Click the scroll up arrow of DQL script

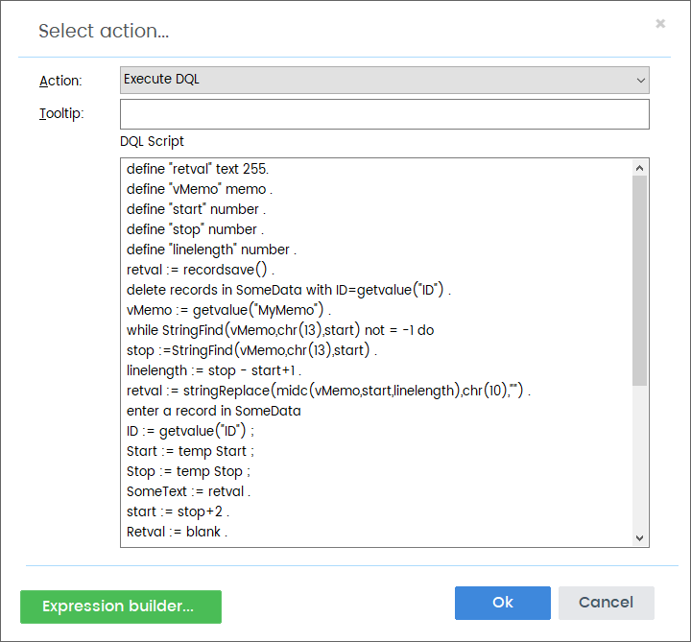(x=639, y=168)
